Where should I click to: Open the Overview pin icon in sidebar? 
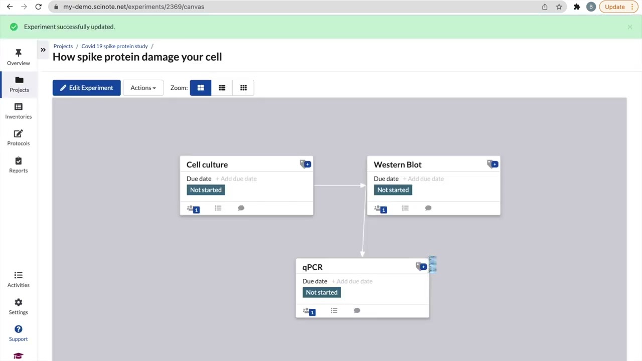pyautogui.click(x=19, y=53)
